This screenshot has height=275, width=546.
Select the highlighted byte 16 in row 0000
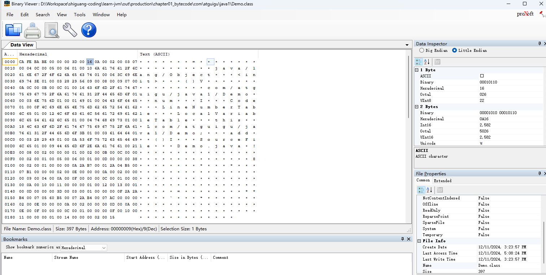pyautogui.click(x=90, y=62)
